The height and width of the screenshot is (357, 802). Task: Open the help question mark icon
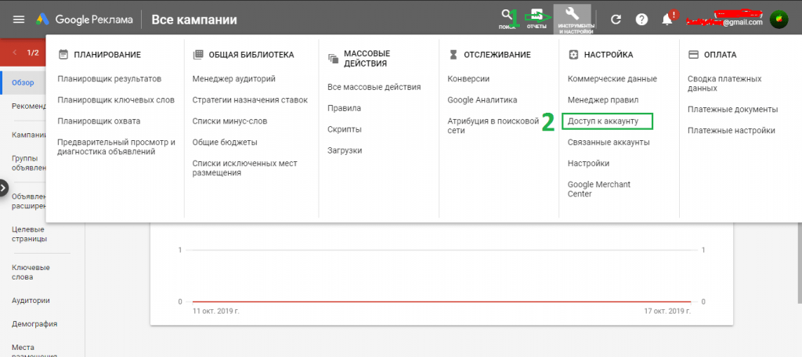tap(641, 20)
